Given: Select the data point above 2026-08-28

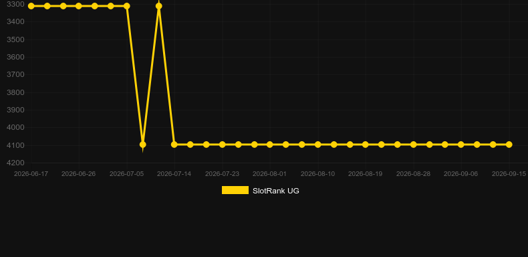Looking at the screenshot, I should (x=414, y=145).
